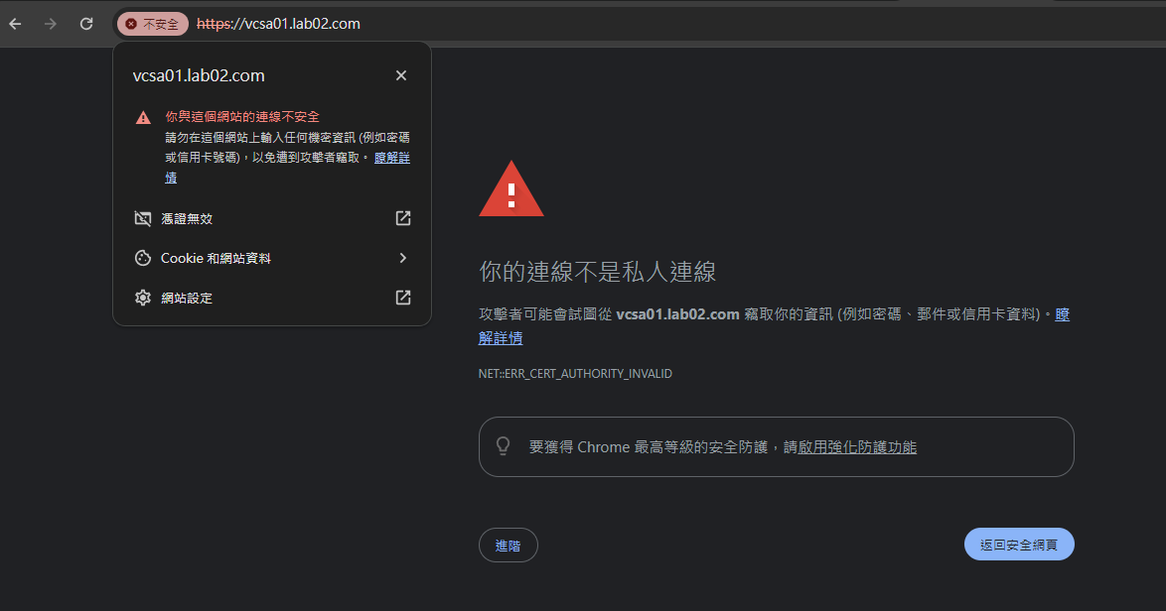Click the cookie icon
The height and width of the screenshot is (611, 1166).
tap(143, 258)
